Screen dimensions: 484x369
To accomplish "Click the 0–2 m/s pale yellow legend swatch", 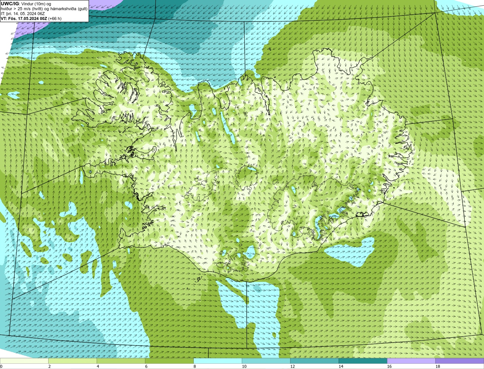I will (x=24, y=361).
